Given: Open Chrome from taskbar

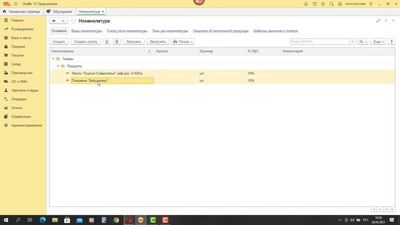Looking at the screenshot, I should (116, 220).
